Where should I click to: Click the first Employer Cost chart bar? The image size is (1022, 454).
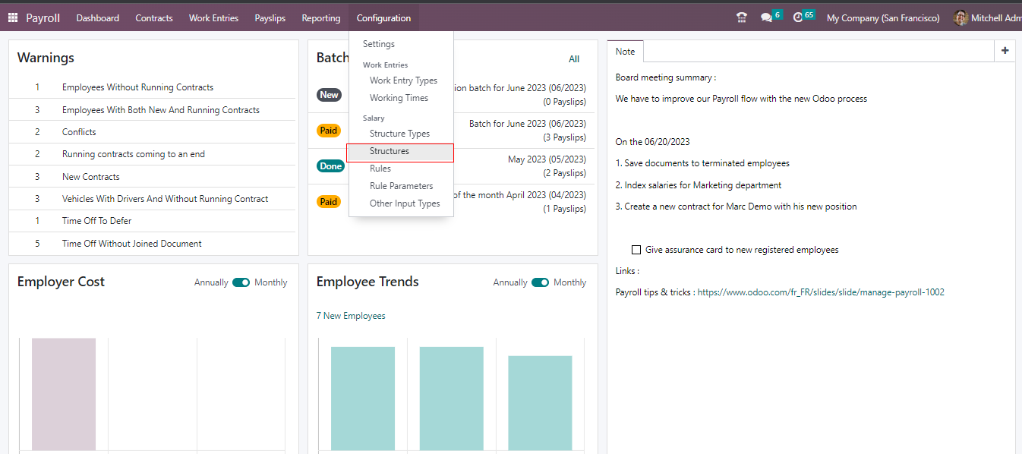click(64, 393)
